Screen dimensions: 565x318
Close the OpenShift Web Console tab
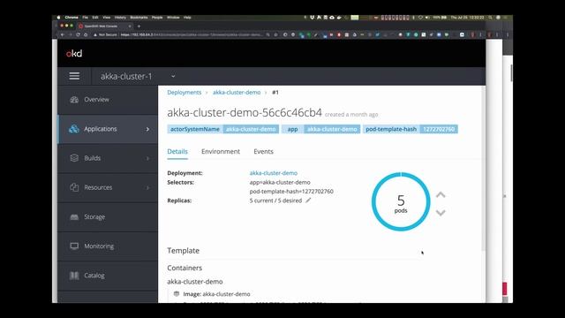click(x=130, y=26)
